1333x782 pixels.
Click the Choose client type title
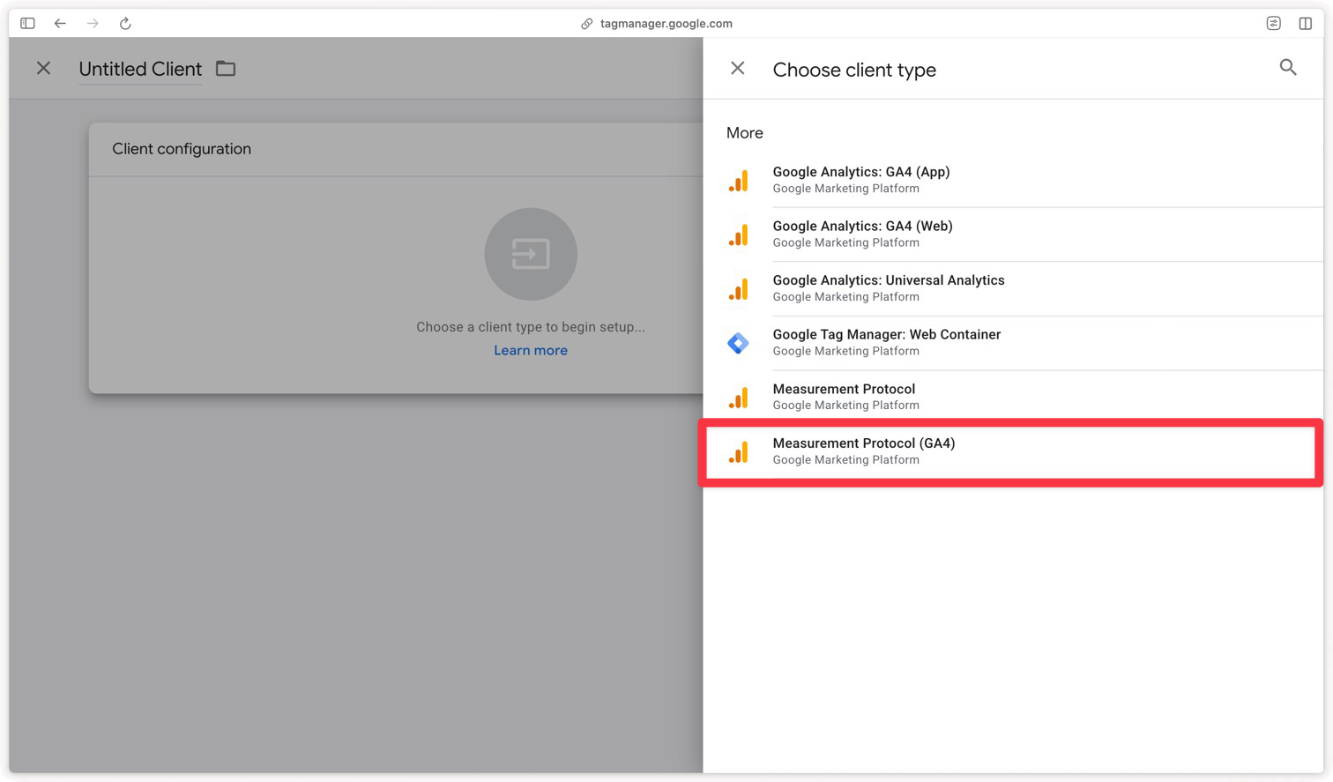(854, 70)
